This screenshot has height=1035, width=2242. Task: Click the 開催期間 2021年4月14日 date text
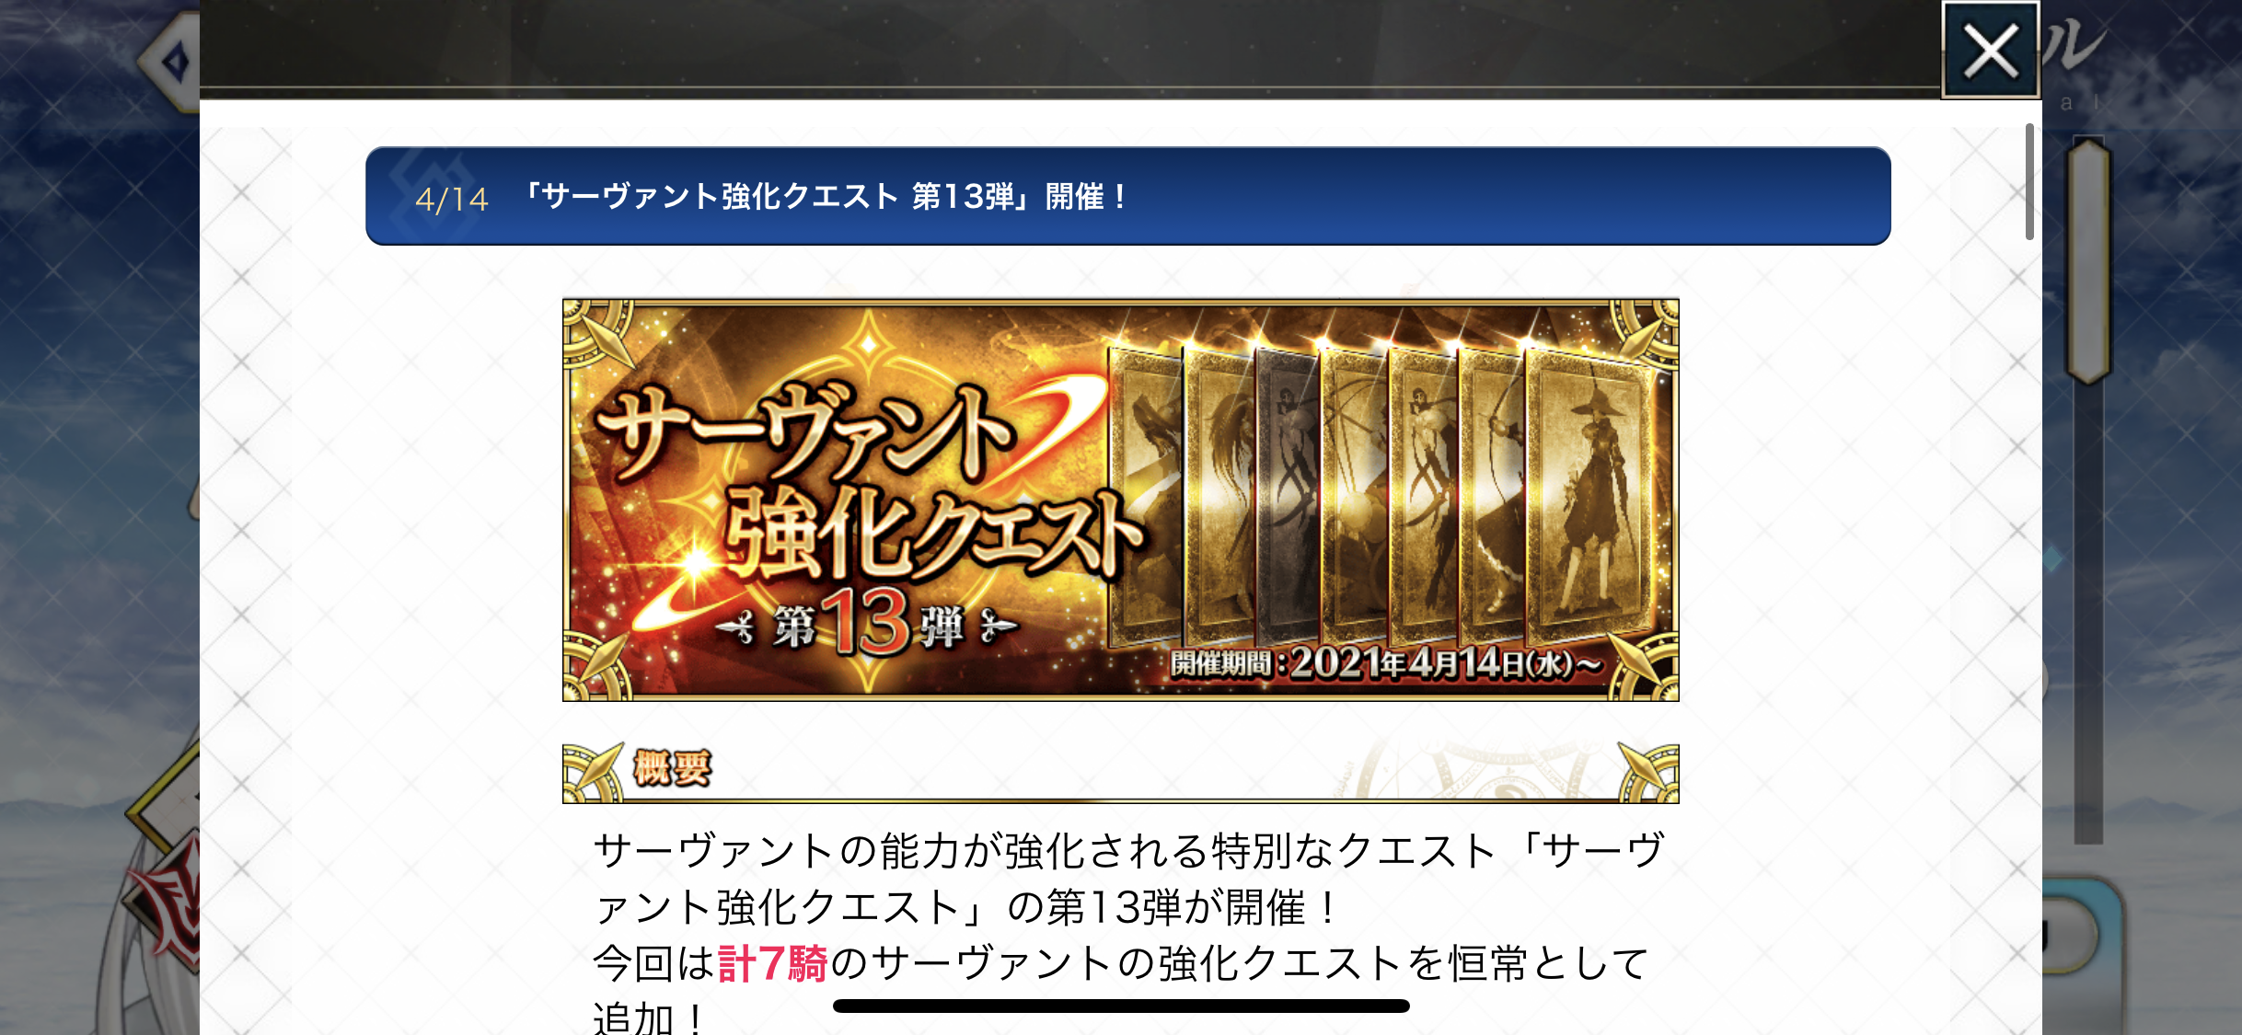pos(1385,662)
